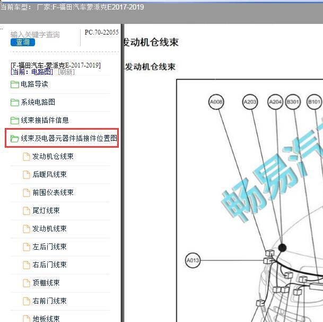Image resolution: width=323 pixels, height=322 pixels.
Task: Click the A013 connector label in diagram
Action: point(193,260)
